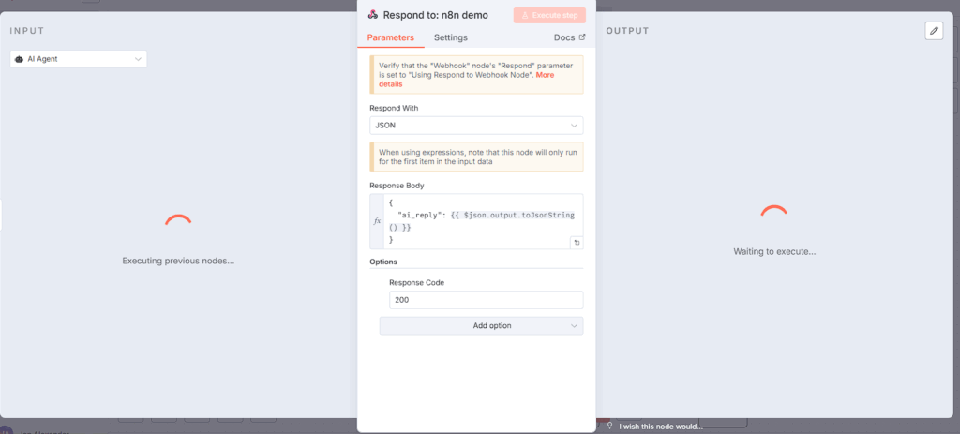The image size is (960, 434).
Task: Switch to the Settings tab
Action: point(450,37)
